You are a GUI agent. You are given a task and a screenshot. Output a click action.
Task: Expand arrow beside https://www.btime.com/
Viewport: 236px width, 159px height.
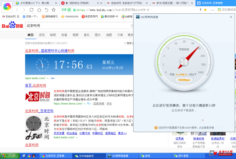[85, 104]
